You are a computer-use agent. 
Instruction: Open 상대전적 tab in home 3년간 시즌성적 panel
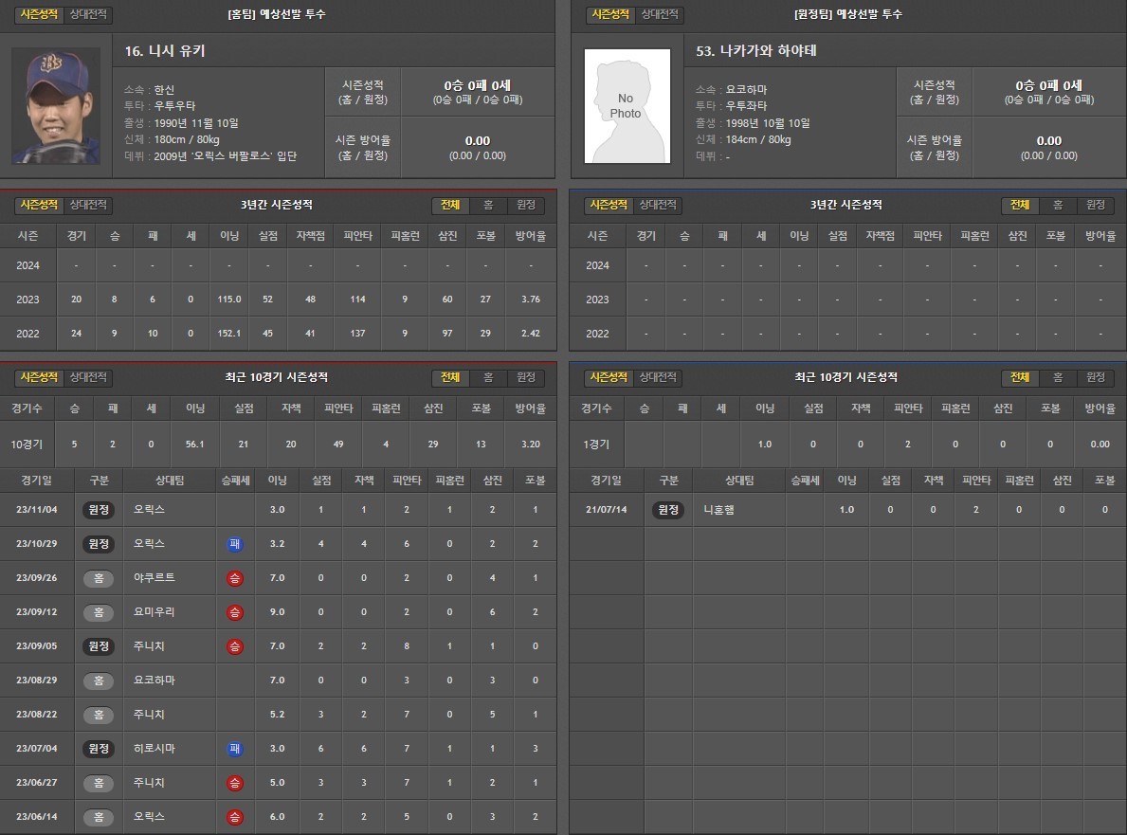point(88,205)
